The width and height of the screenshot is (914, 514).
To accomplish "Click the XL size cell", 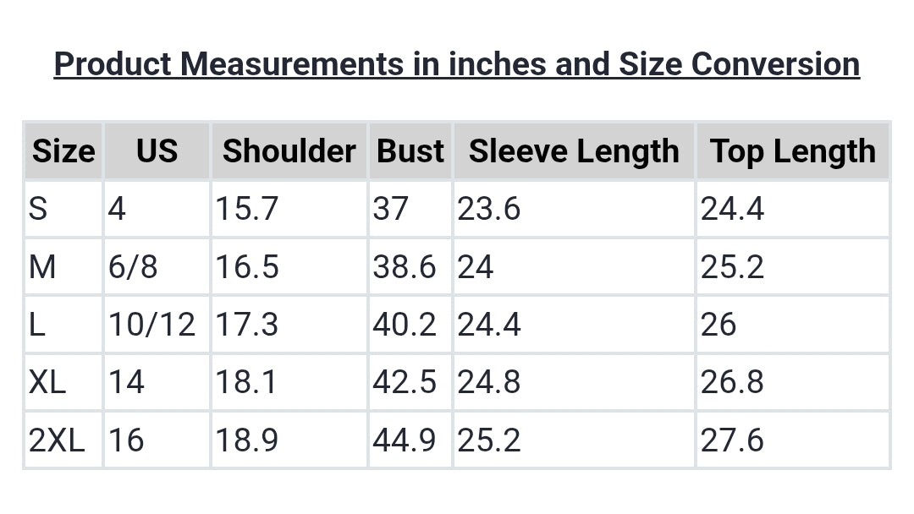I will (x=47, y=382).
